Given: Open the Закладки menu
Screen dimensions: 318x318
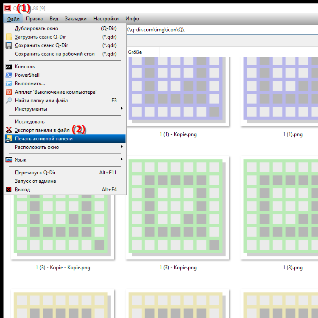Looking at the screenshot, I should tap(75, 19).
